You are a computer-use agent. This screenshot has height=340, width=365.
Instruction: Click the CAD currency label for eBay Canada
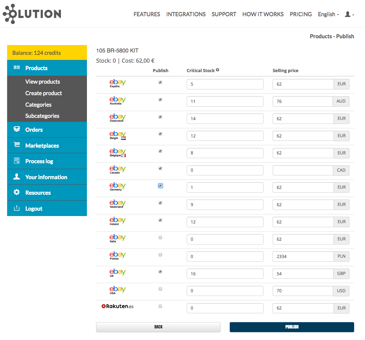341,170
